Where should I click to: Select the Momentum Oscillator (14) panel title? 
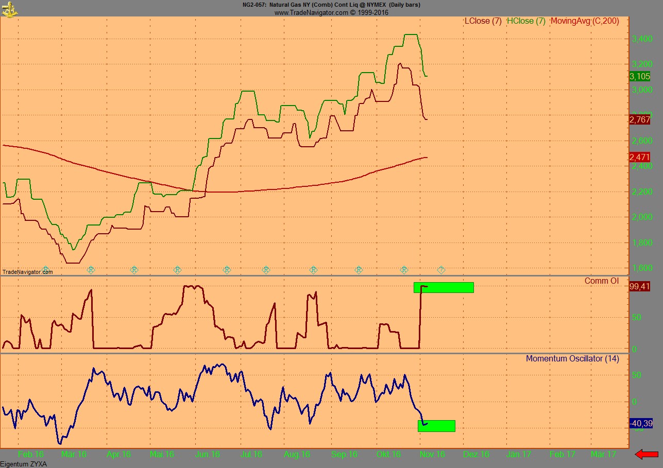pos(572,359)
